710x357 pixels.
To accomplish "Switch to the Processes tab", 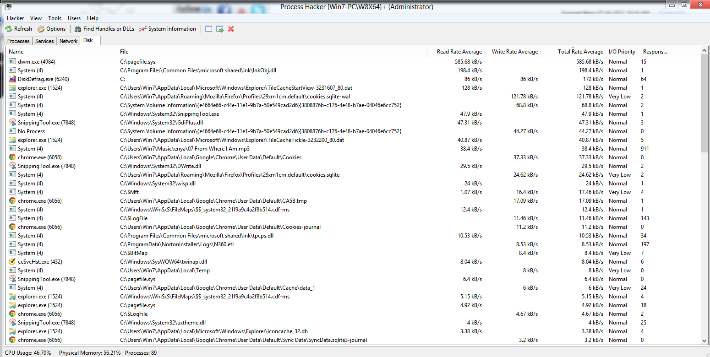I will [19, 41].
